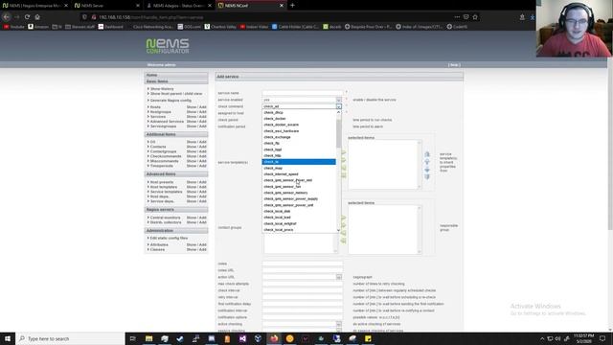
Task: Open the action URL dropdown
Action: coord(338,277)
